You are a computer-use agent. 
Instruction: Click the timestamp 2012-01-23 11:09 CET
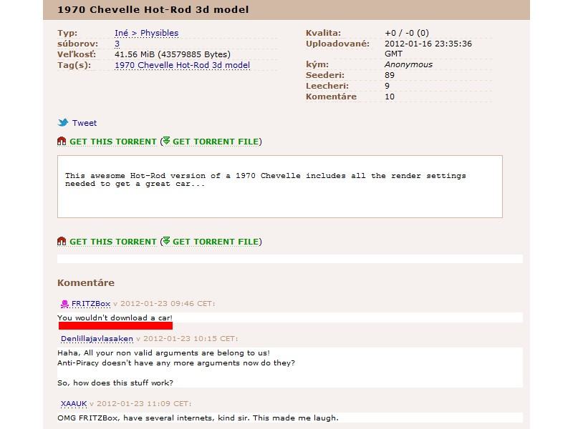point(144,403)
